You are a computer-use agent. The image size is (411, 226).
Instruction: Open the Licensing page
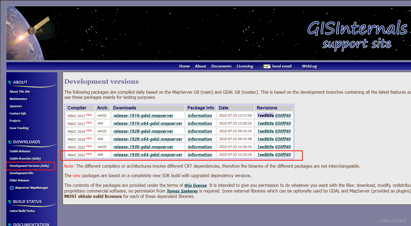(245, 66)
